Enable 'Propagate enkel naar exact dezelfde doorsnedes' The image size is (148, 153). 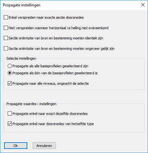(x=10, y=114)
